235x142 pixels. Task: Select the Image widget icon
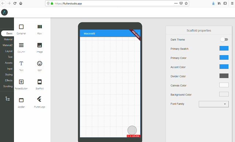[x=40, y=45]
